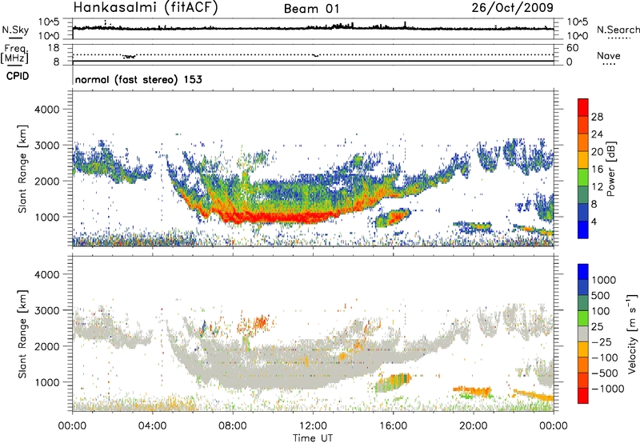
Task: Click the 'Hankasalmi (fitACF)' title text
Action: click(146, 8)
